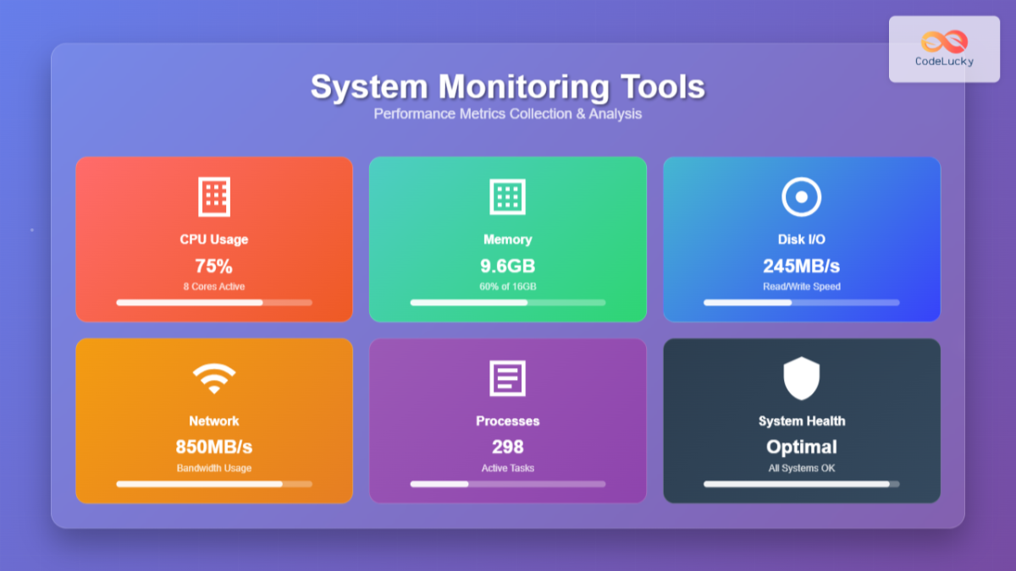The height and width of the screenshot is (571, 1016).
Task: Click the 9.6GB memory reading
Action: pyautogui.click(x=508, y=265)
